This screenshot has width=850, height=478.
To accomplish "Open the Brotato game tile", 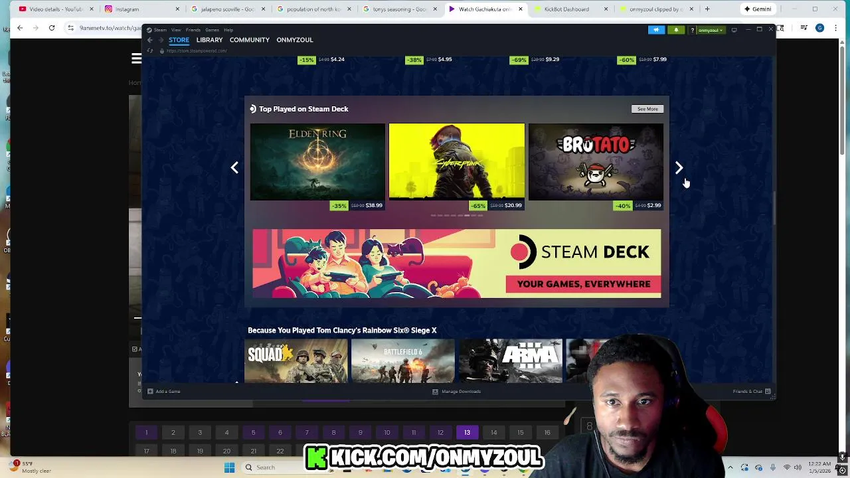I will tap(596, 162).
